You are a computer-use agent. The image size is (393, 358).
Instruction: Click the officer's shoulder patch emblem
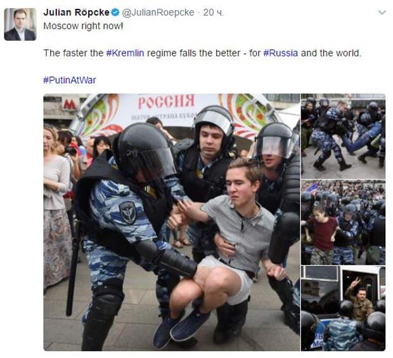point(127,212)
